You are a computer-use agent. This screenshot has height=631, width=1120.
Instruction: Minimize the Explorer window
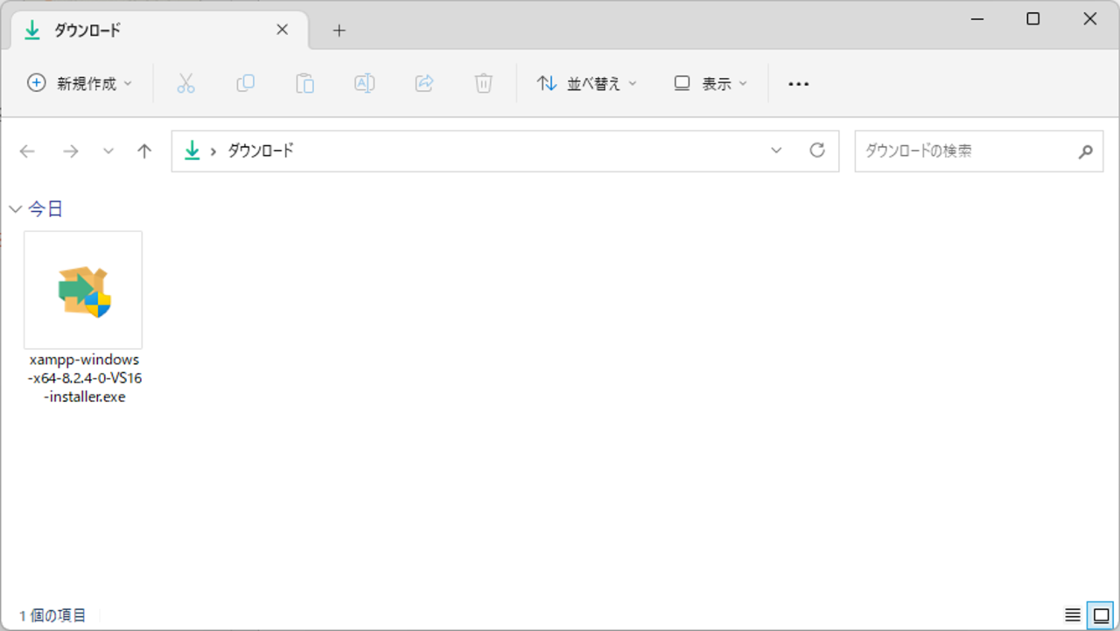976,19
